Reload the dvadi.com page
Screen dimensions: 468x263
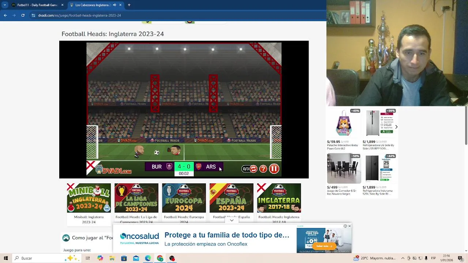(23, 15)
